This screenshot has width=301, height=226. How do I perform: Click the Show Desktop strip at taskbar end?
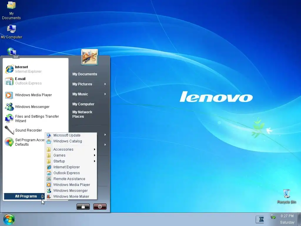click(x=299, y=219)
